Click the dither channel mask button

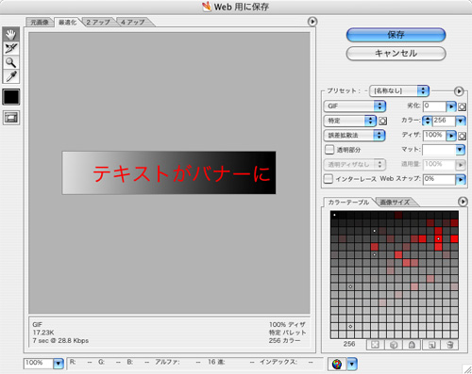pyautogui.click(x=462, y=136)
